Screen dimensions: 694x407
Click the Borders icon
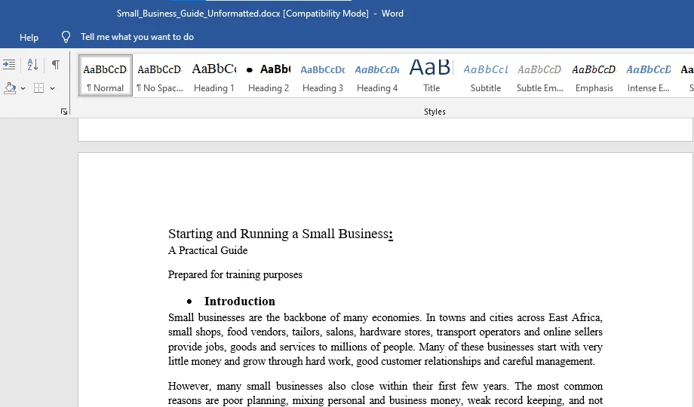(x=39, y=88)
